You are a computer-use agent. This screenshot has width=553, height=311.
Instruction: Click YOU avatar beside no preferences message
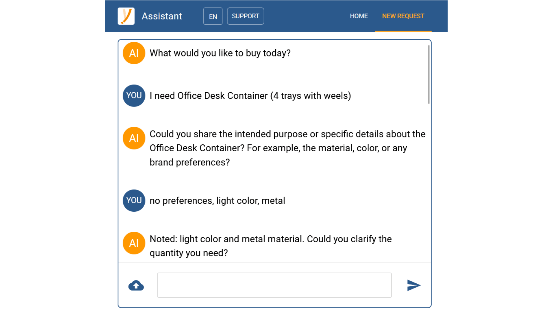pyautogui.click(x=134, y=201)
